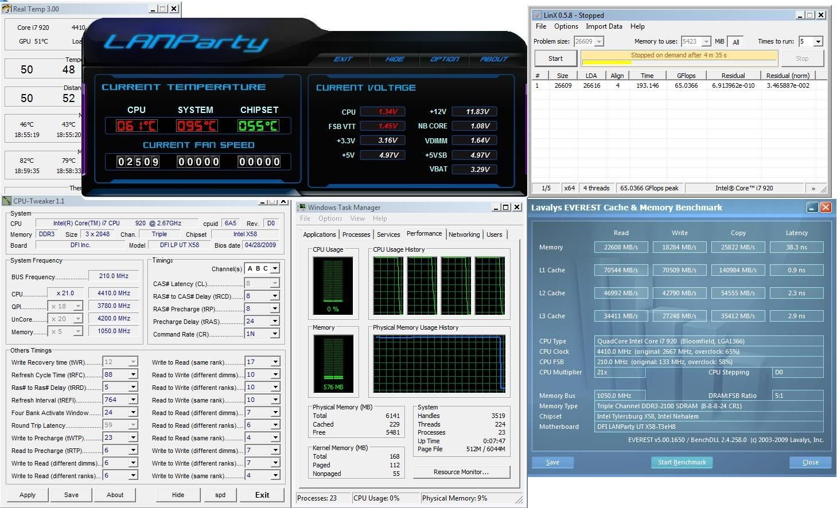Switch to the Networking tab
This screenshot has width=837, height=508.
coord(464,235)
